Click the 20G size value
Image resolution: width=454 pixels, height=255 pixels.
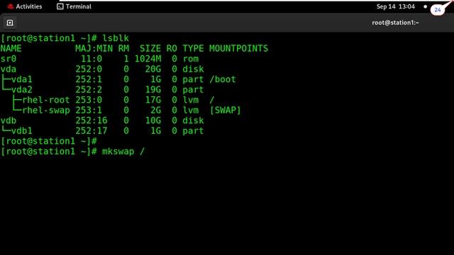pyautogui.click(x=153, y=69)
